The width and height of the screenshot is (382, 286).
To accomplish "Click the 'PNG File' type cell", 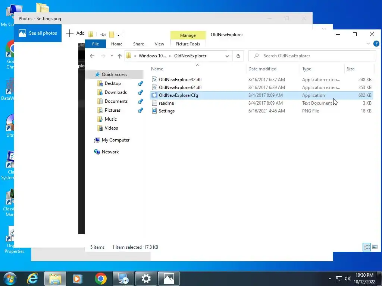I will pyautogui.click(x=310, y=111).
